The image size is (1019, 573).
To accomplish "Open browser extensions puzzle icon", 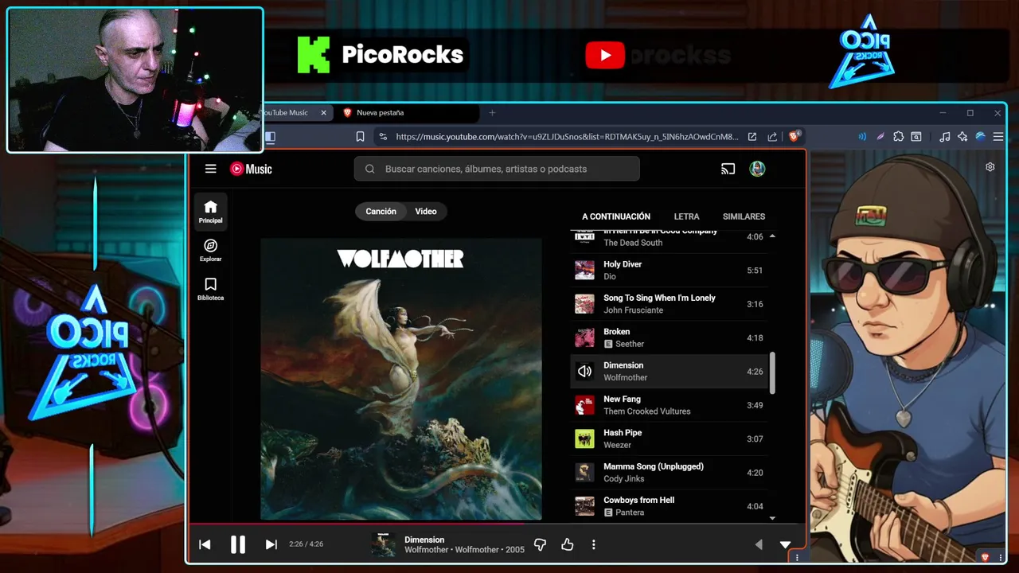I will pos(899,137).
